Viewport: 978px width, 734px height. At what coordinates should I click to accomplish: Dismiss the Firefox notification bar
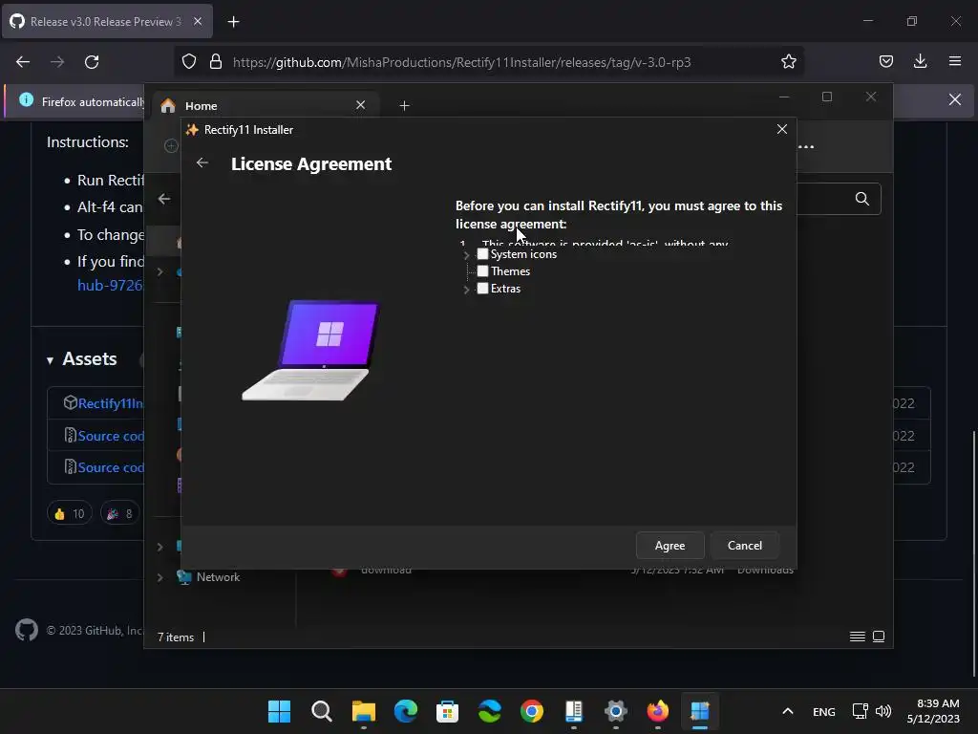click(955, 99)
